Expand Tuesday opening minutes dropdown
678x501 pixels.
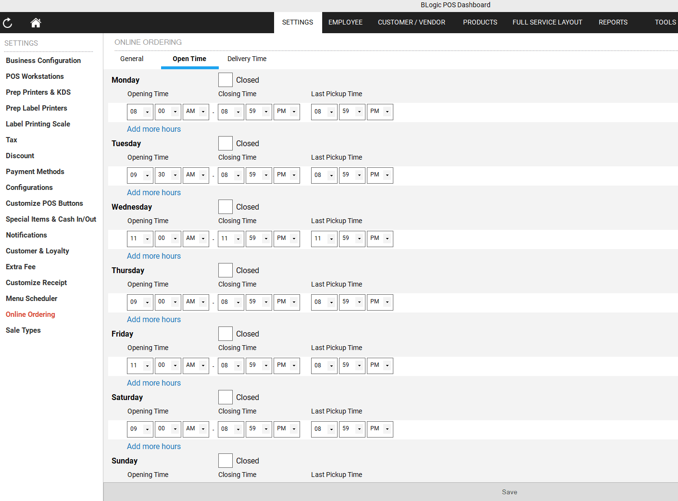[x=168, y=175]
